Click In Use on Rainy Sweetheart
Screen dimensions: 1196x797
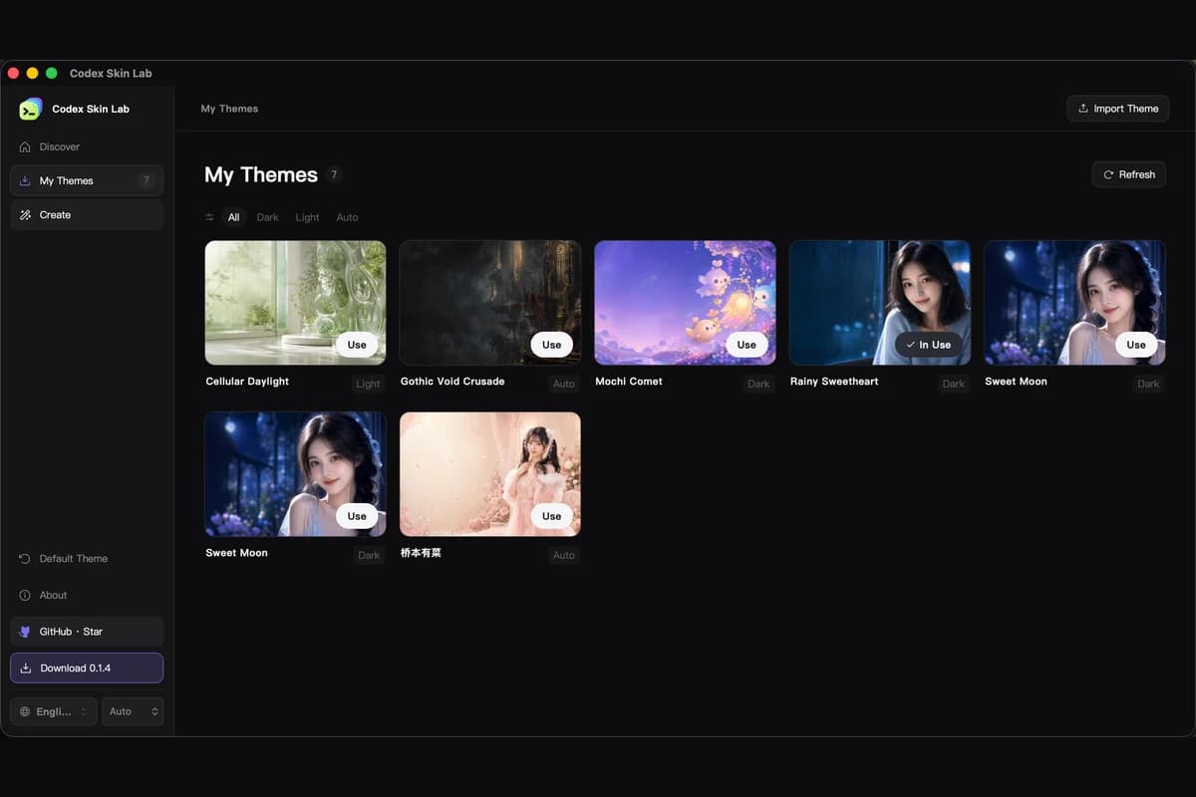929,345
